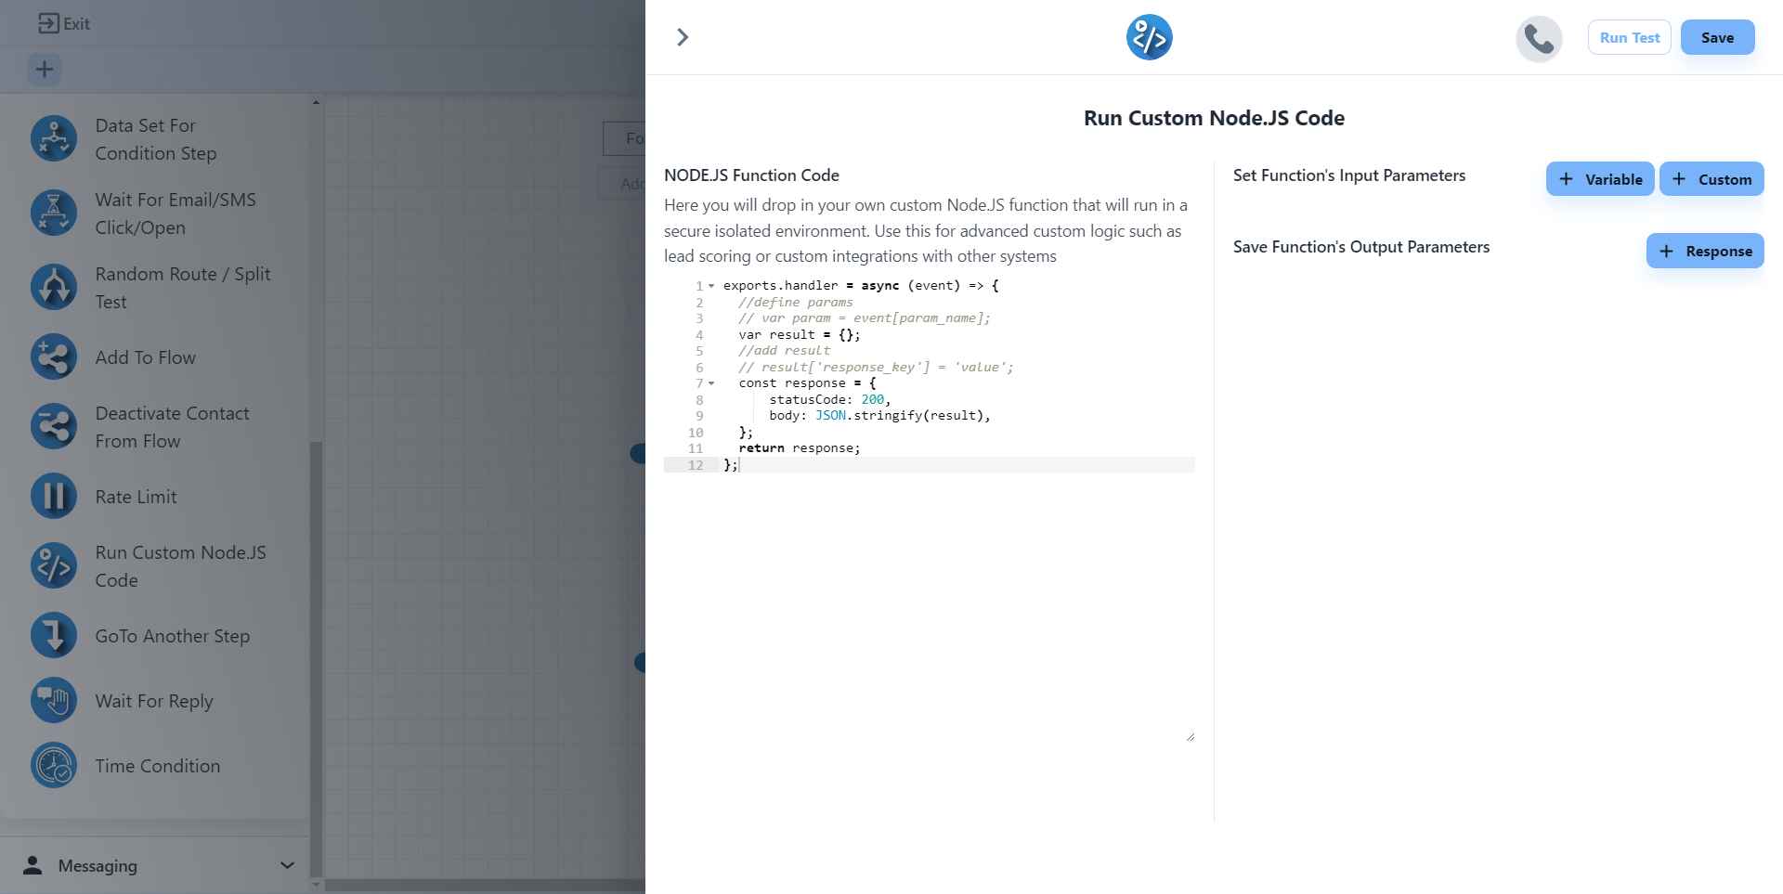
Task: Click the code editor resize handle
Action: point(1190,736)
